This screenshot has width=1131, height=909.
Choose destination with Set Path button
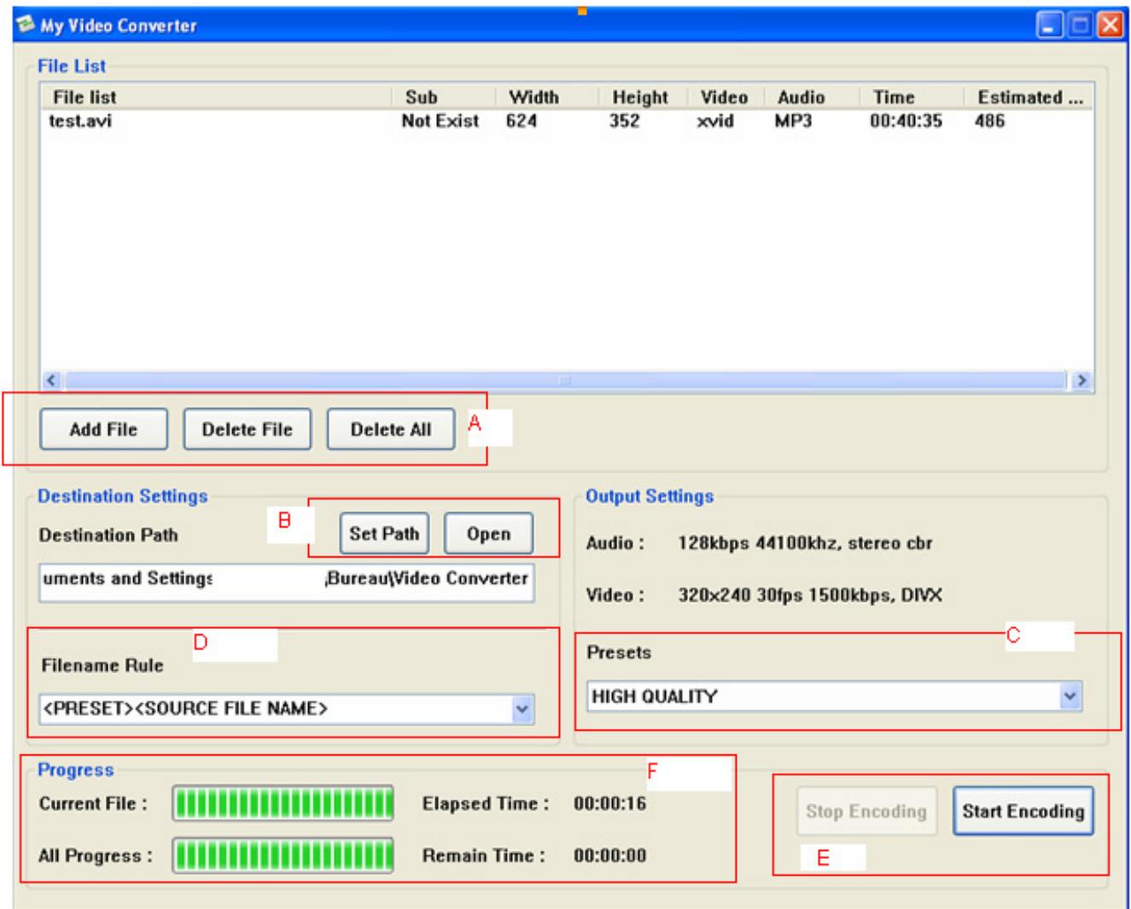(384, 534)
